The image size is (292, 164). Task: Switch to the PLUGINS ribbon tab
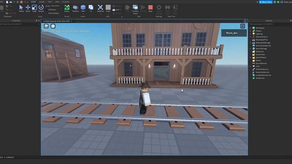click(66, 2)
